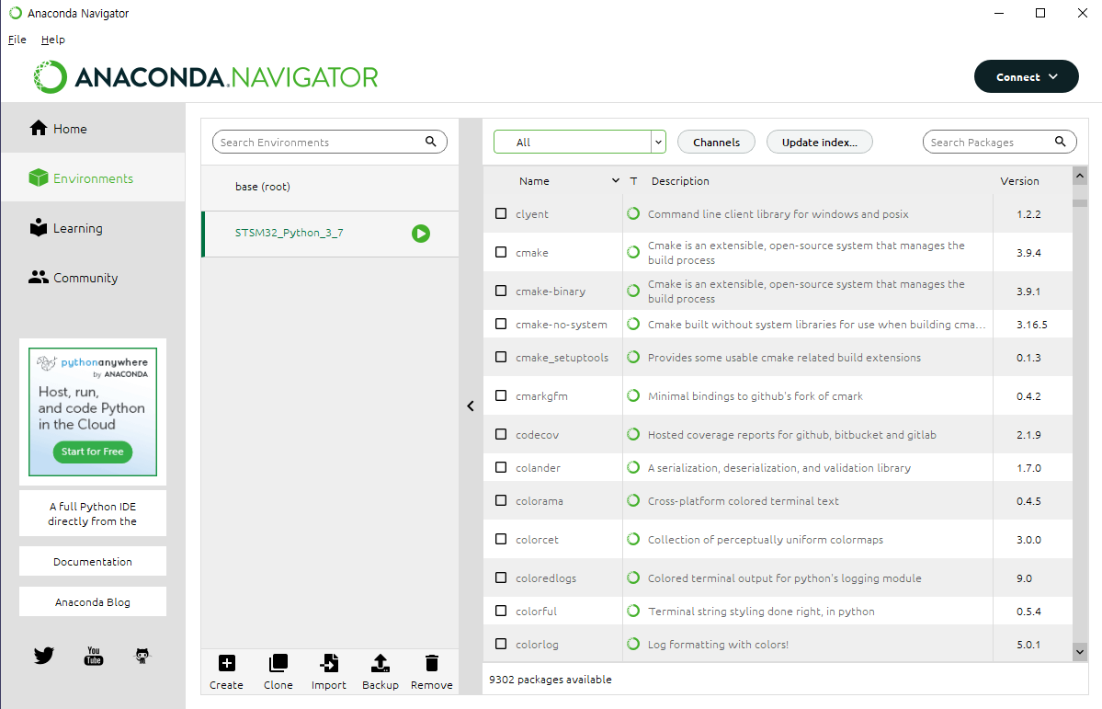Click the package type icon for clyent

(633, 213)
